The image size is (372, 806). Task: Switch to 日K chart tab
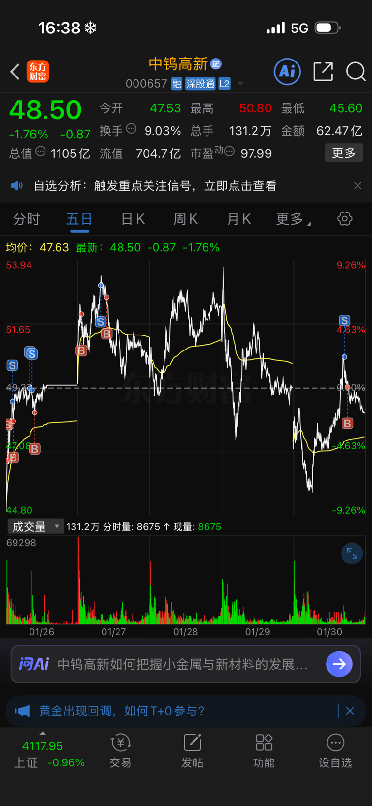[x=133, y=219]
